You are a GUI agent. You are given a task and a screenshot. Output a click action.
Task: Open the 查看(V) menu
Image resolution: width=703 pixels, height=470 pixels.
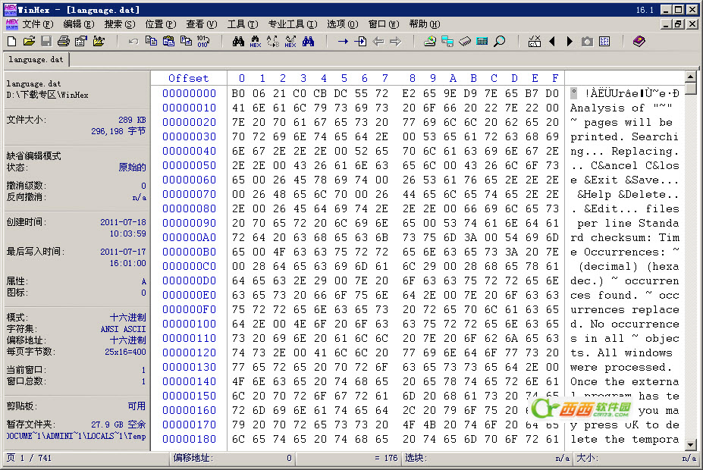pyautogui.click(x=202, y=24)
